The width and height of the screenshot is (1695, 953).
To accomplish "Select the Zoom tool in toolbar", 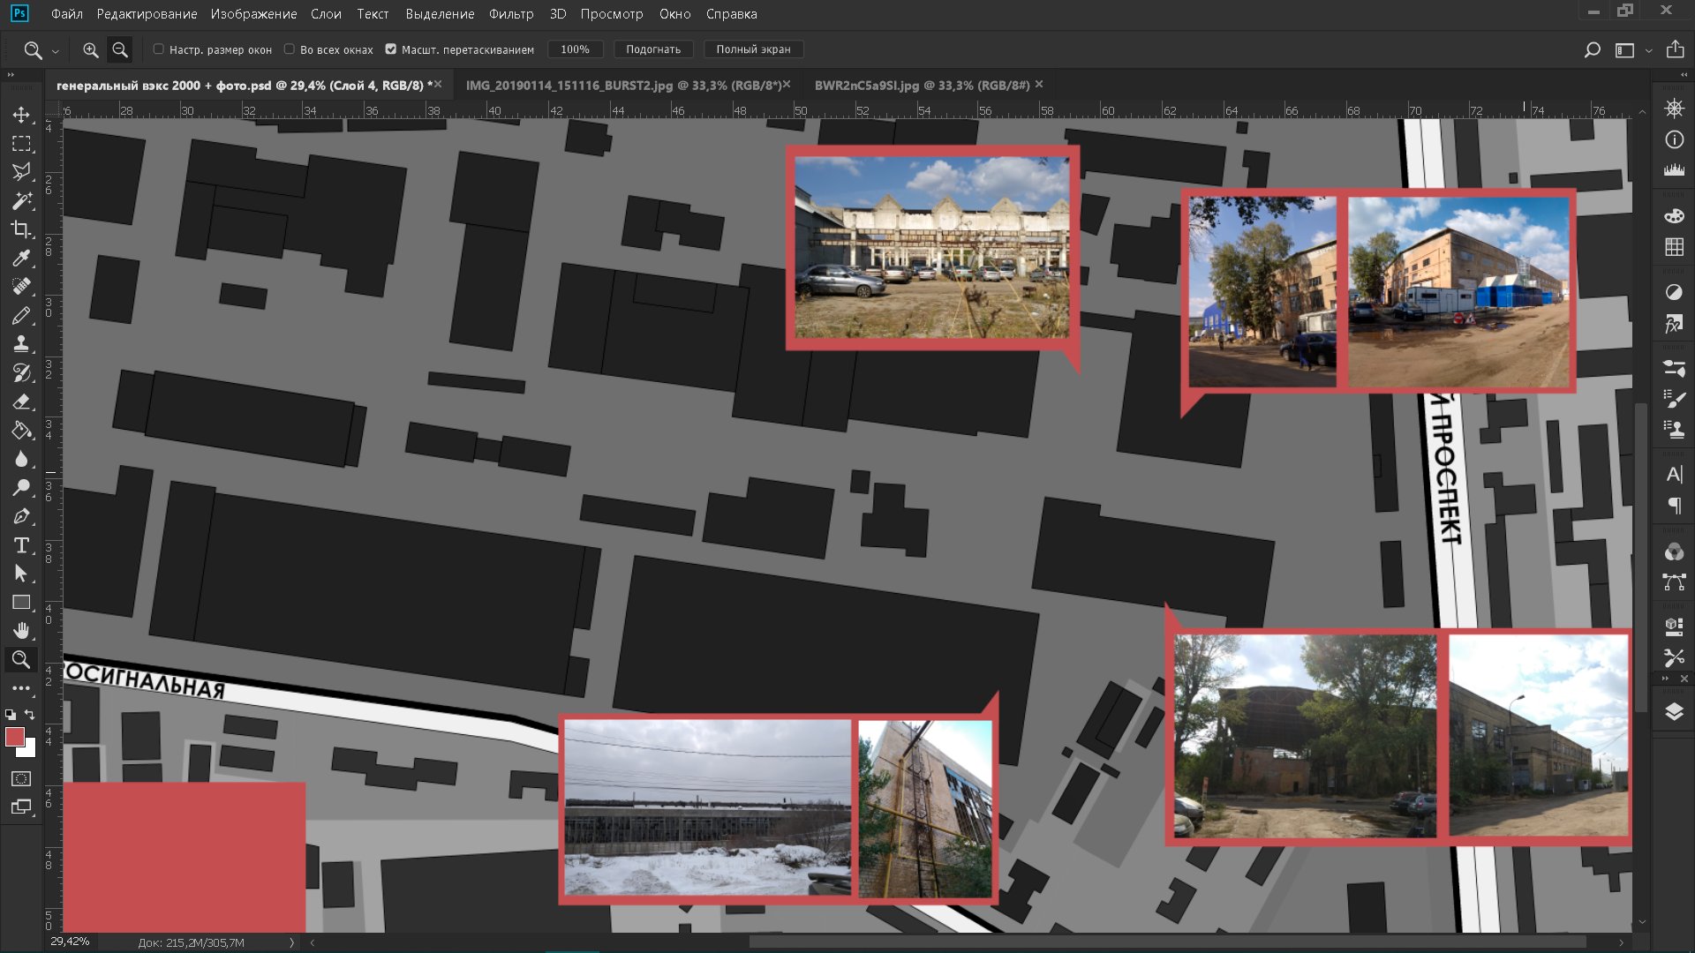I will (21, 659).
